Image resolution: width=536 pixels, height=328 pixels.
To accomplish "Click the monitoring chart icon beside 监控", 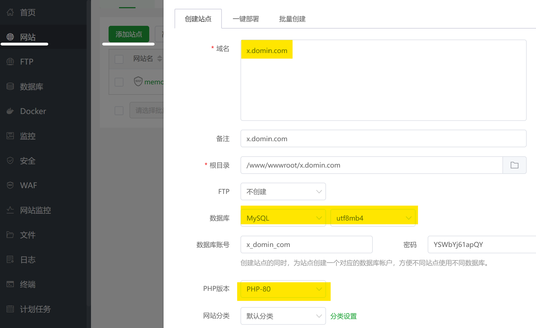I will [10, 136].
